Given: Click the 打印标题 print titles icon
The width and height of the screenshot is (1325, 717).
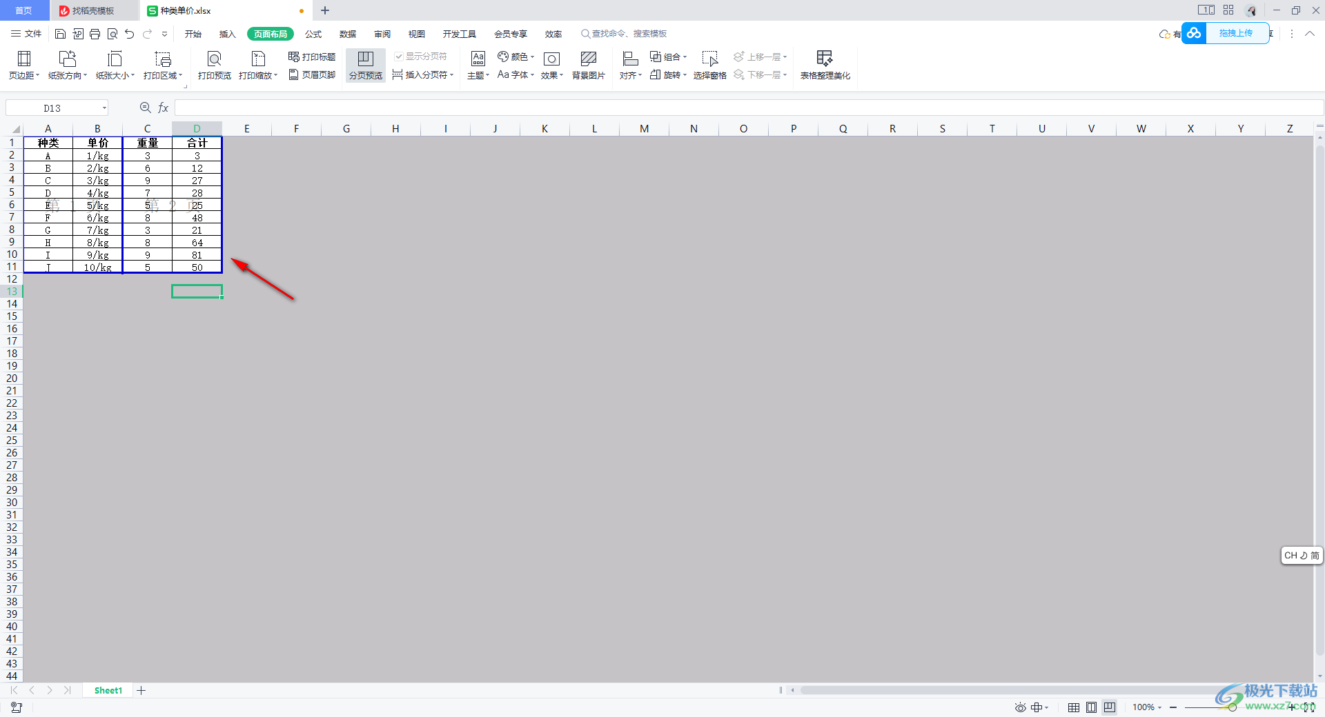Looking at the screenshot, I should pyautogui.click(x=312, y=57).
